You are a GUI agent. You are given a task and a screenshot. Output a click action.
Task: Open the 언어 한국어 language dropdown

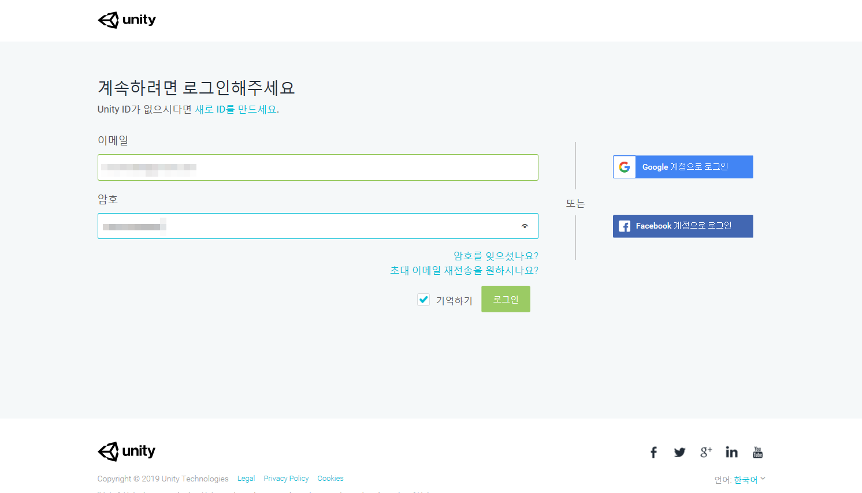[x=749, y=480]
